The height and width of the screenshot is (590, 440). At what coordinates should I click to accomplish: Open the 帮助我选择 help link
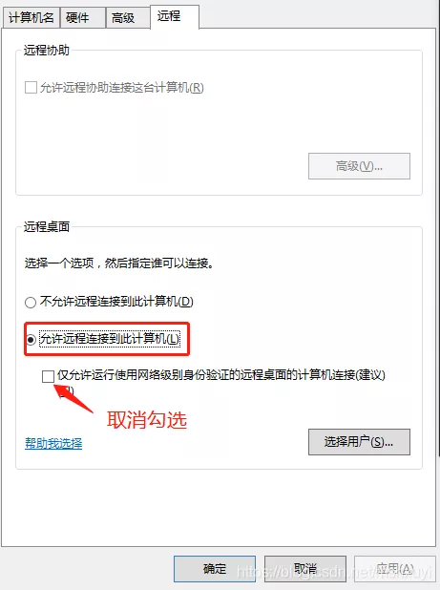click(x=53, y=443)
